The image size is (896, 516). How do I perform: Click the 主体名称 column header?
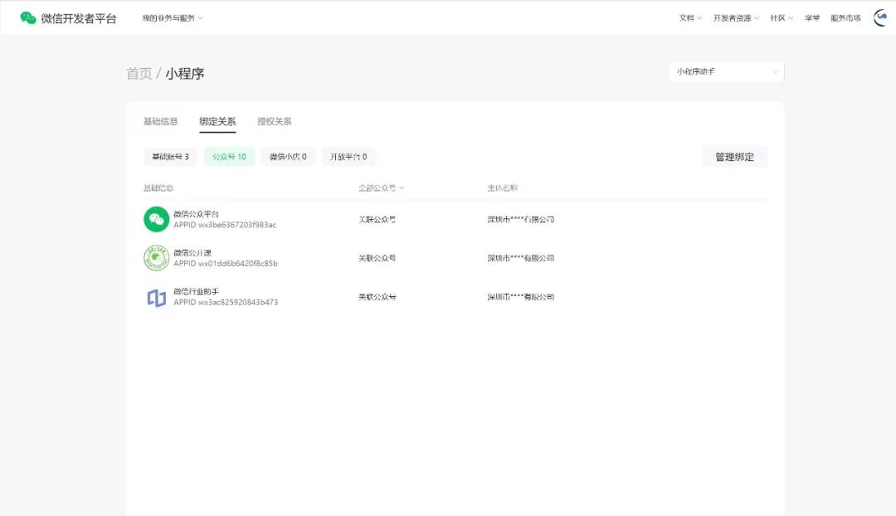[x=502, y=188]
